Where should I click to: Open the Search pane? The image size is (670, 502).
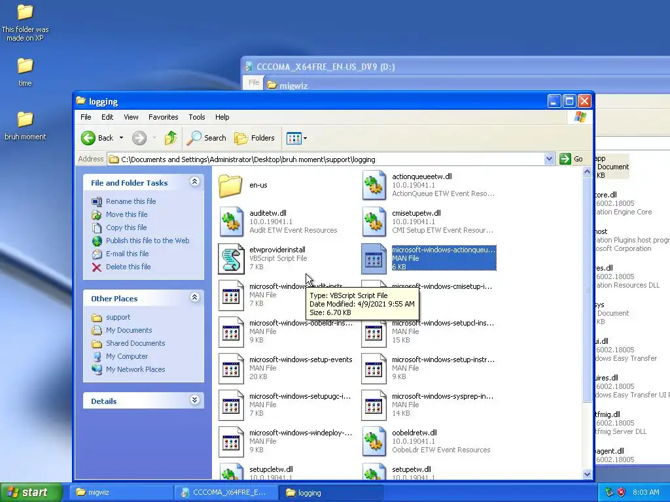(206, 138)
